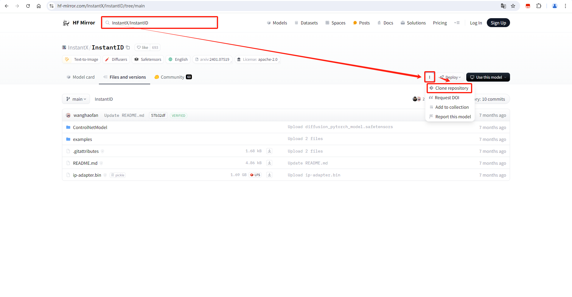Image resolution: width=572 pixels, height=297 pixels.
Task: Go to Models page
Action: [x=277, y=23]
